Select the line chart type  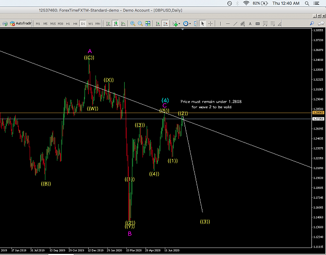pyautogui.click(x=123, y=23)
